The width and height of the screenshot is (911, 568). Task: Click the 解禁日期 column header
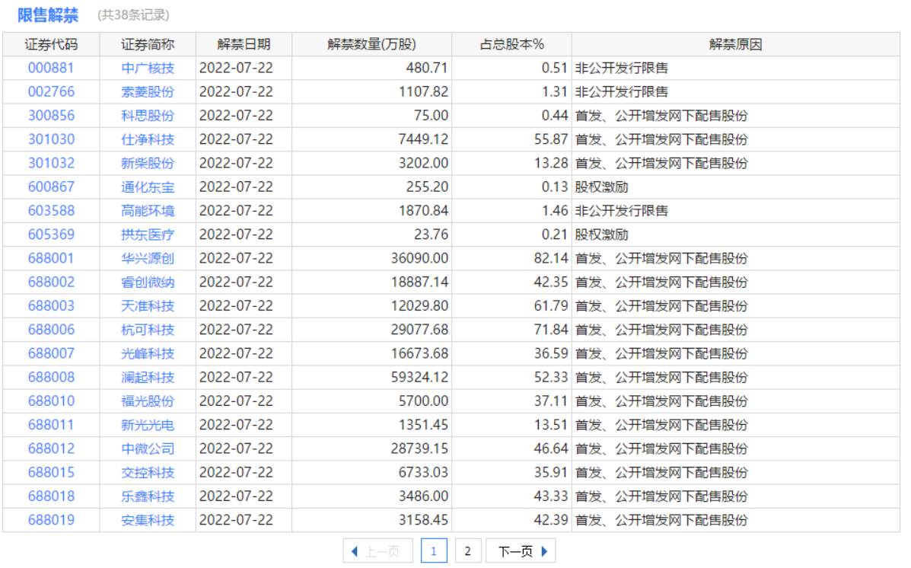[244, 44]
